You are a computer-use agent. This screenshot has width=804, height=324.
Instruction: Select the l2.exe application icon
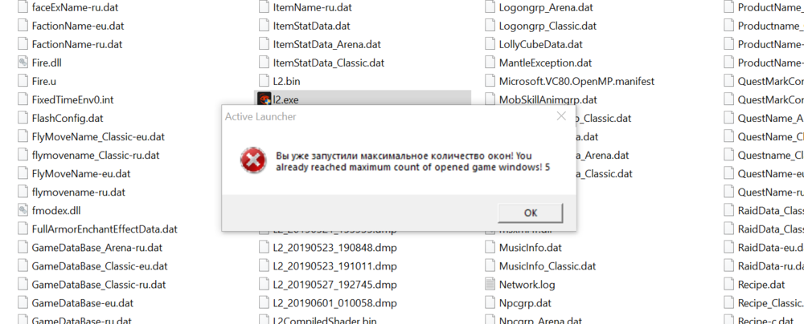pyautogui.click(x=264, y=99)
